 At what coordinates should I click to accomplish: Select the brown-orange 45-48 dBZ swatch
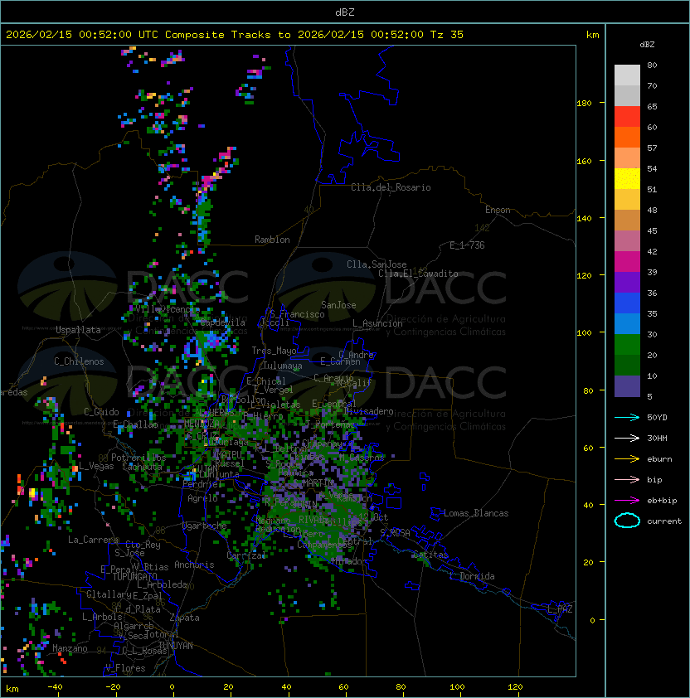click(x=627, y=220)
